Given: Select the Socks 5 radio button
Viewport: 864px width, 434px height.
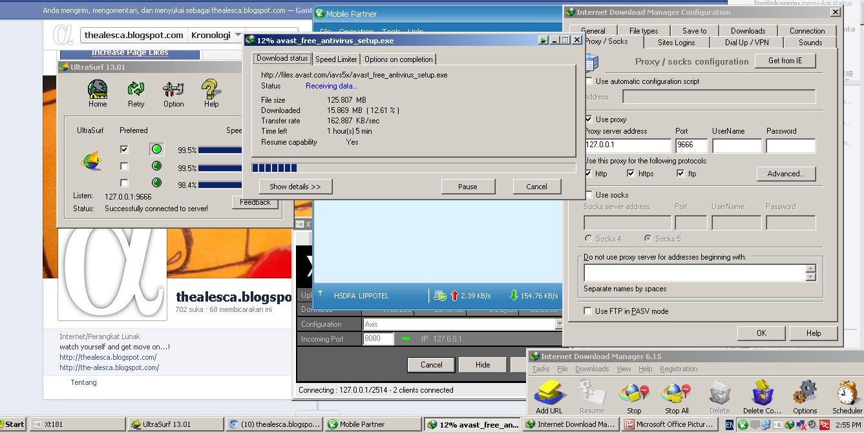Looking at the screenshot, I should (x=648, y=239).
